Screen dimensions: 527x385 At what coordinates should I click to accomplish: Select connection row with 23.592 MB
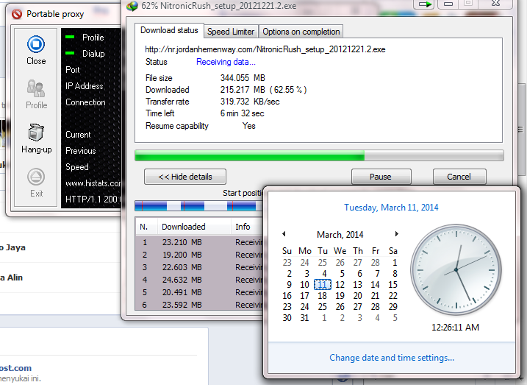tap(200, 305)
